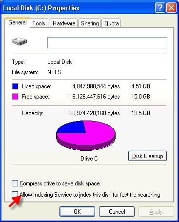Click the blue Used space color box
Screen dimensions: 179x222
15,86
